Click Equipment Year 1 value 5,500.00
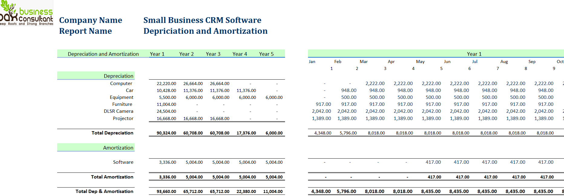 [167, 97]
